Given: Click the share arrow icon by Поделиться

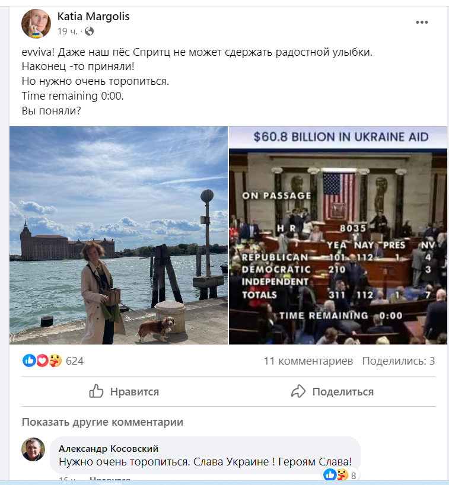Looking at the screenshot, I should click(298, 391).
